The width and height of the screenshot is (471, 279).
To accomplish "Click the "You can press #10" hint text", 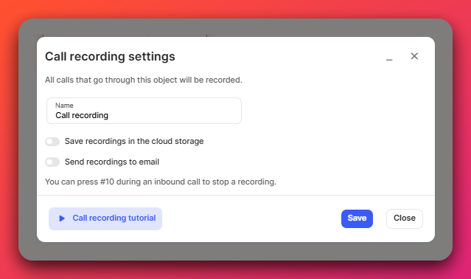I will [161, 182].
